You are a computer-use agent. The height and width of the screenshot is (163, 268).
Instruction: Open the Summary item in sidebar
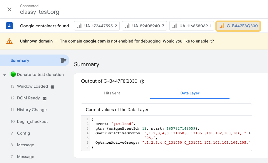pyautogui.click(x=34, y=60)
